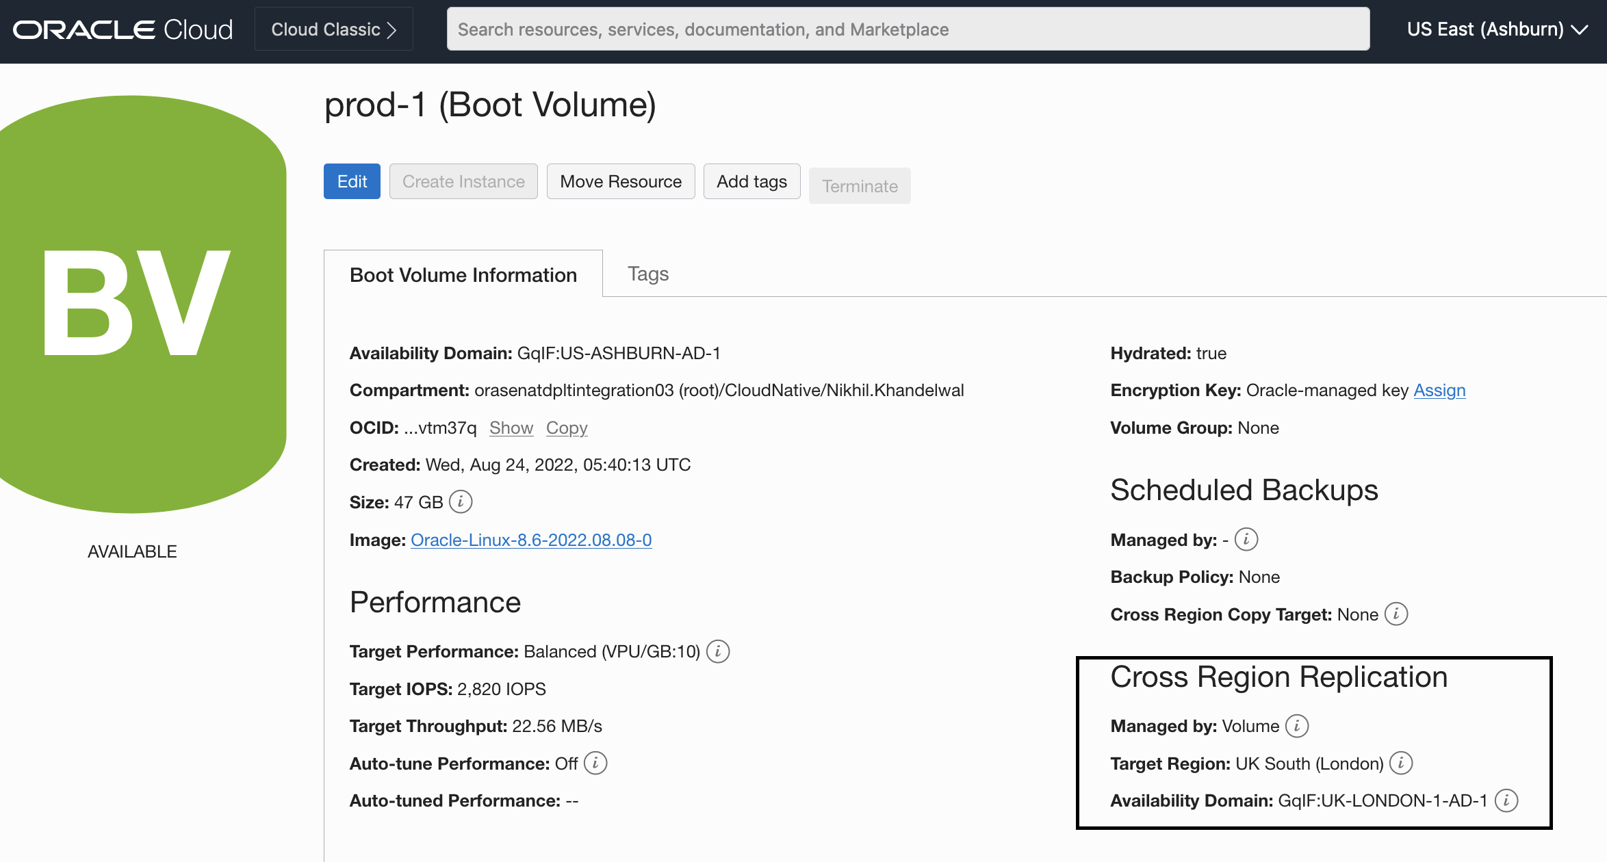This screenshot has height=862, width=1607.
Task: Expand the Cloud Classic breadcrumb
Action: tap(333, 29)
